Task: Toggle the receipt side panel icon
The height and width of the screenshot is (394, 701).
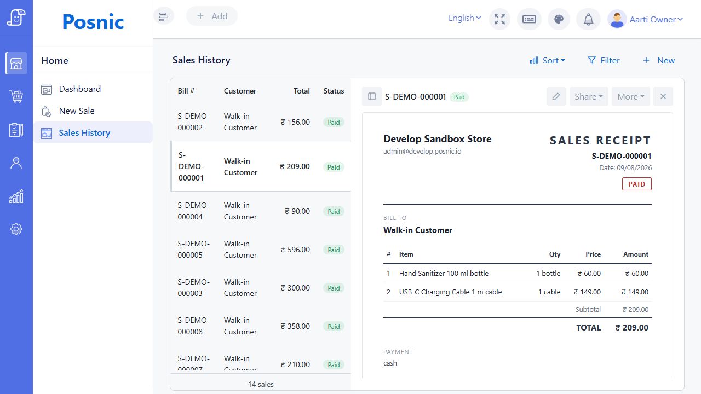Action: tap(372, 96)
